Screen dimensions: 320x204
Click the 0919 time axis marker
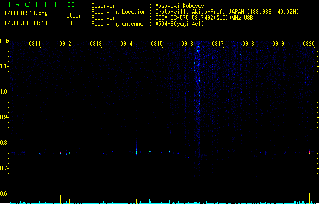pyautogui.click(x=278, y=43)
